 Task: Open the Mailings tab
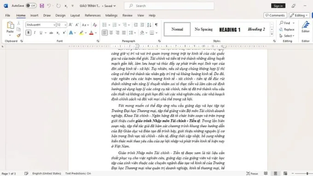(111, 15)
